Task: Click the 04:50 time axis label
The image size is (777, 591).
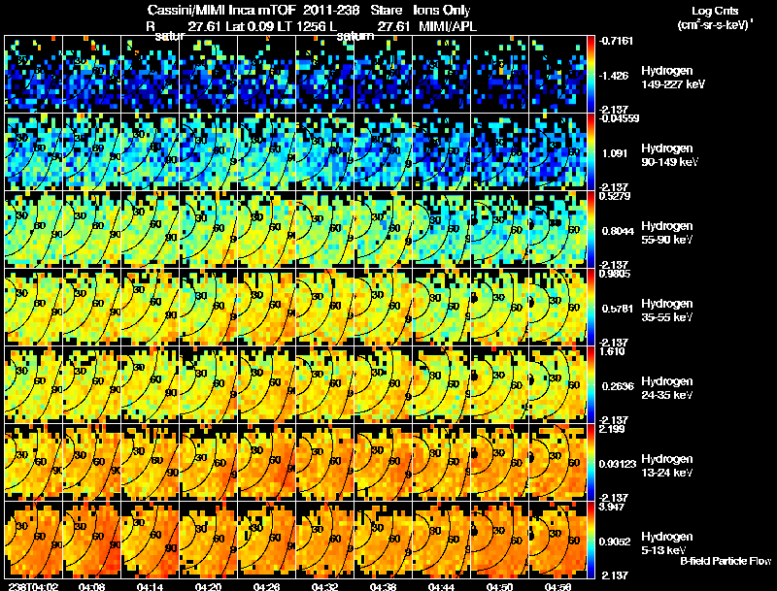Action: [x=499, y=586]
